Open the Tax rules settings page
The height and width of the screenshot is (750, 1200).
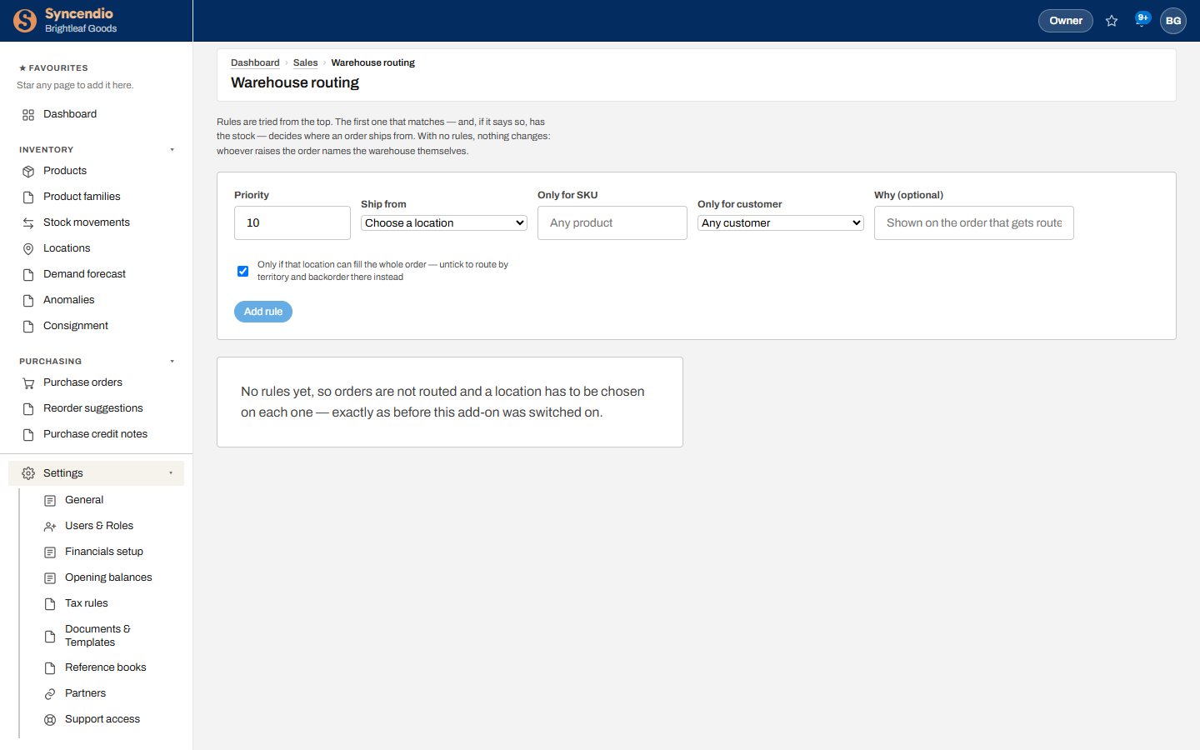click(87, 603)
